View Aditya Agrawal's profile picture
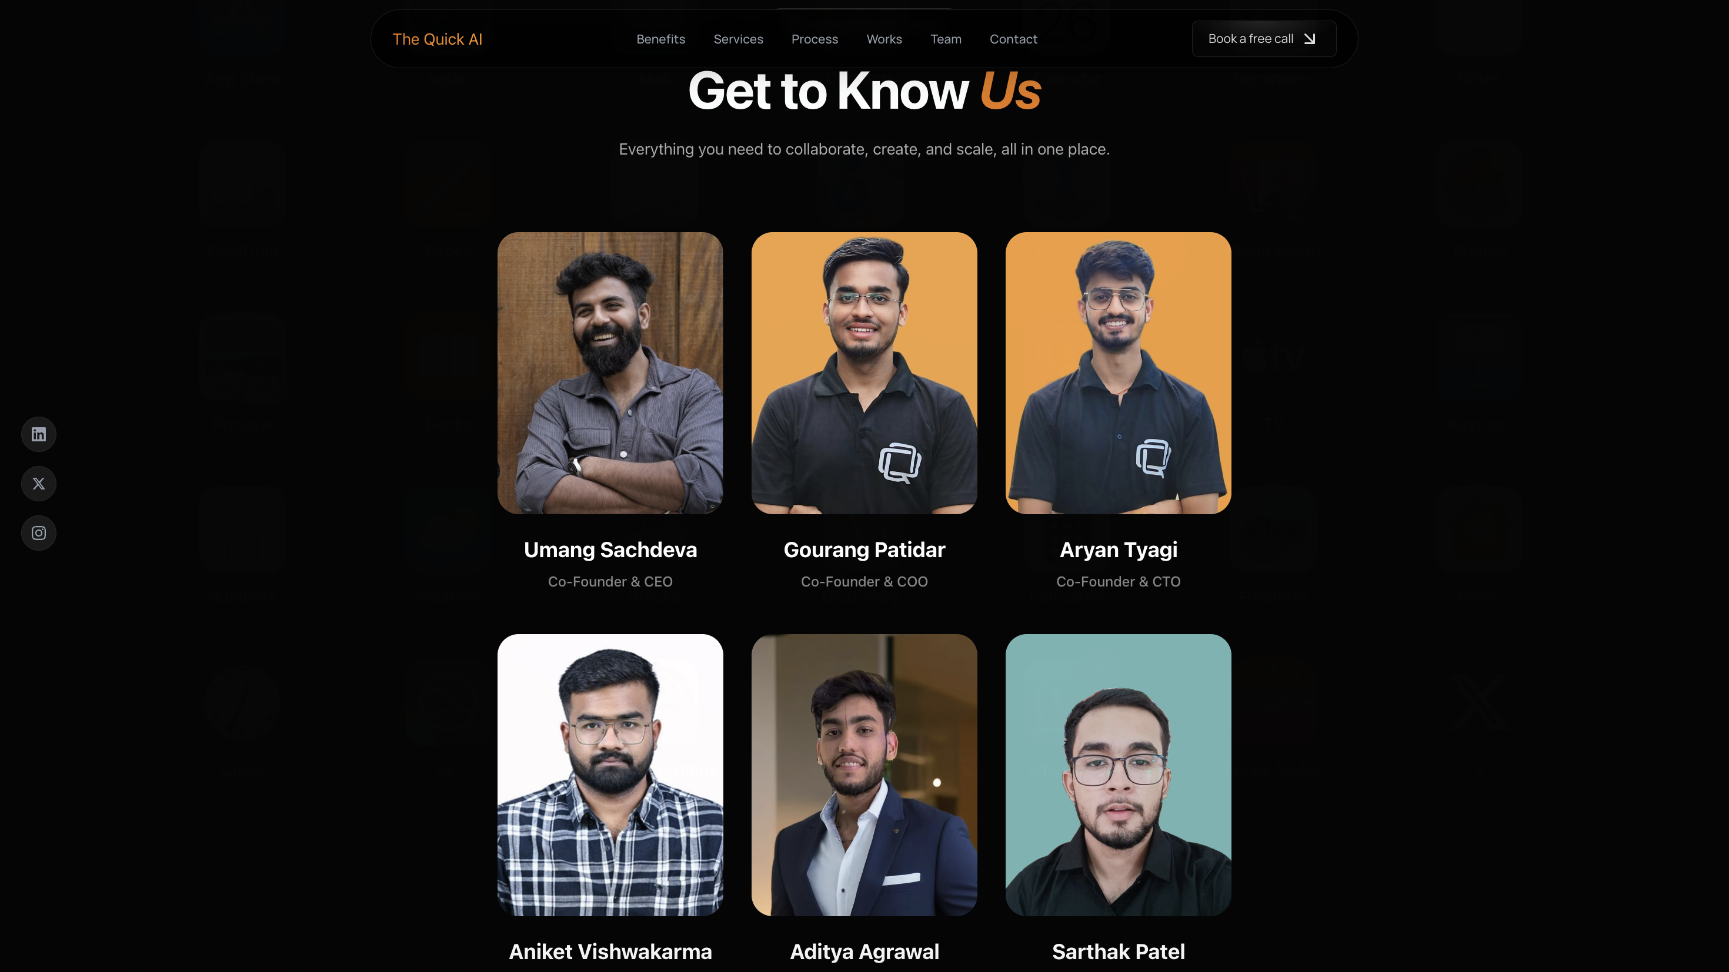The image size is (1729, 972). (x=864, y=775)
